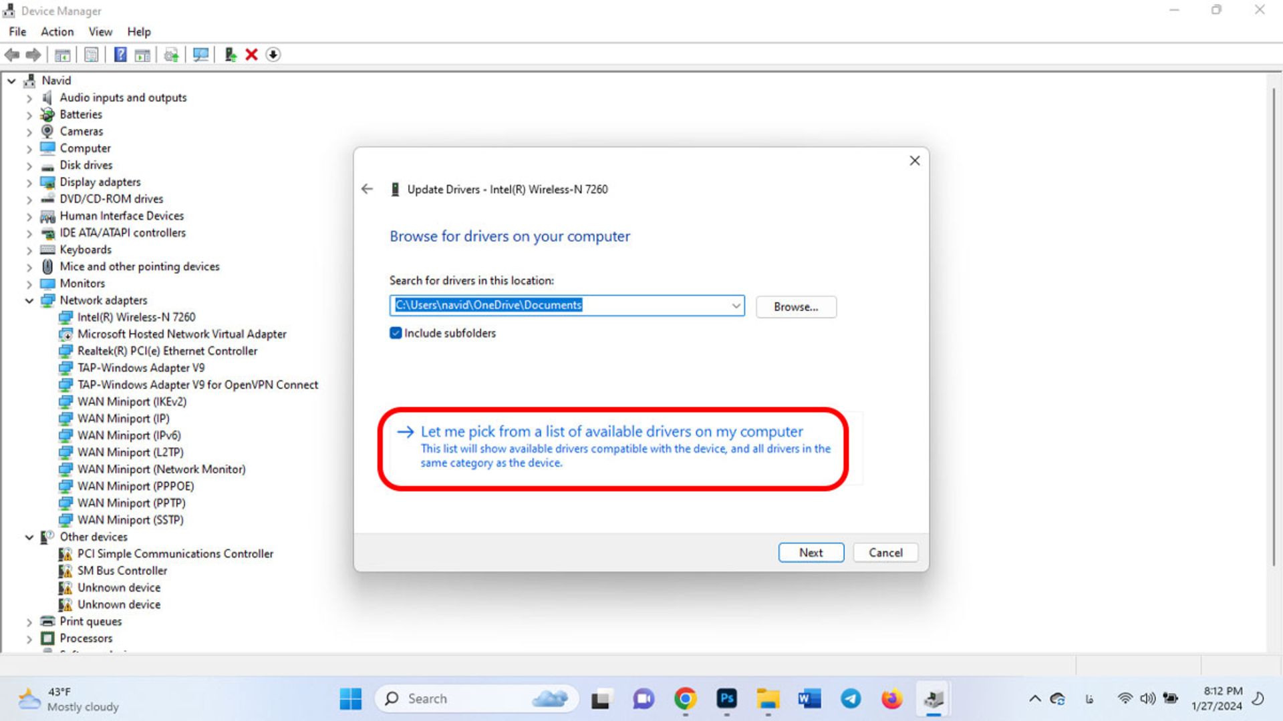Expand the Batteries category

coord(29,115)
